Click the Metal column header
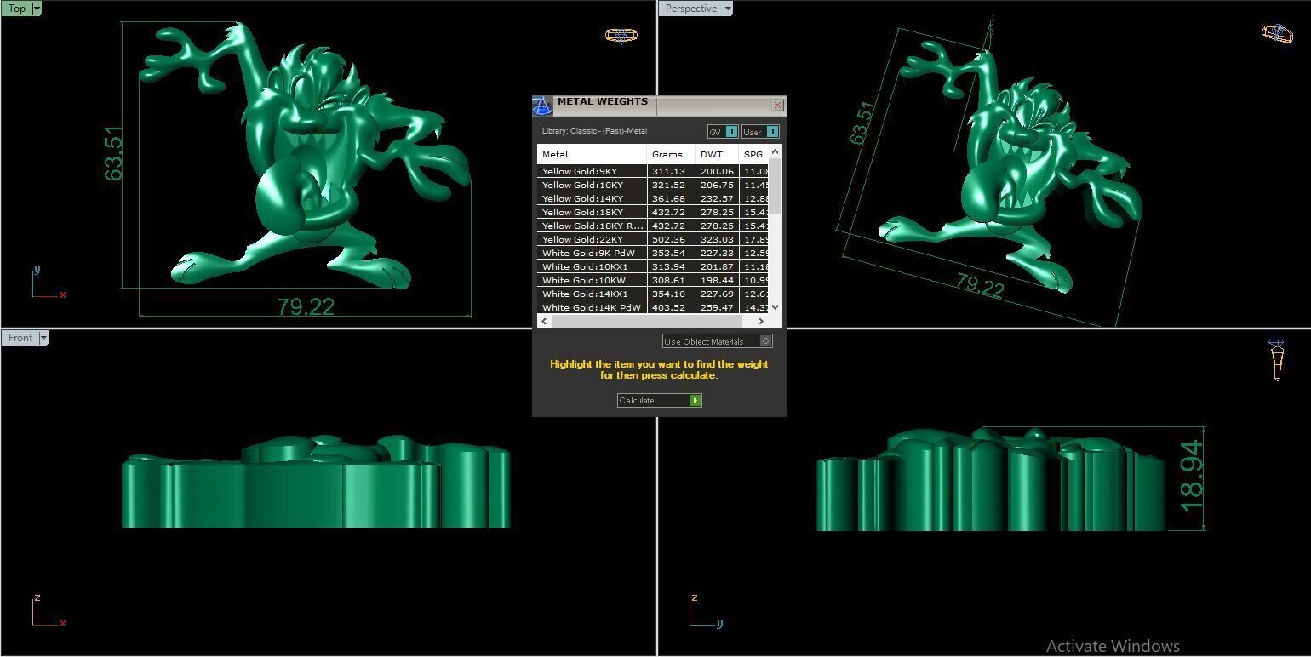Image resolution: width=1311 pixels, height=657 pixels. point(592,154)
